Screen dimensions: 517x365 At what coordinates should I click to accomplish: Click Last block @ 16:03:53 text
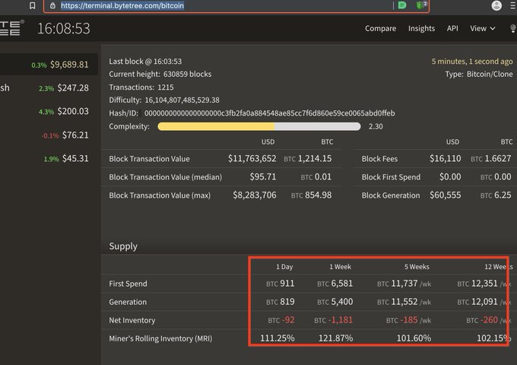point(145,62)
